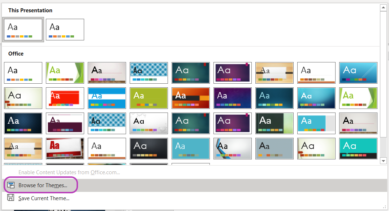
Task: Click the gallery scrollbar down arrow
Action: point(383,161)
